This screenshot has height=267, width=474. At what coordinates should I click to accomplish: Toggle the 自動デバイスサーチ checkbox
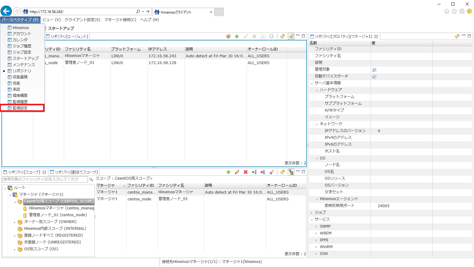(374, 77)
